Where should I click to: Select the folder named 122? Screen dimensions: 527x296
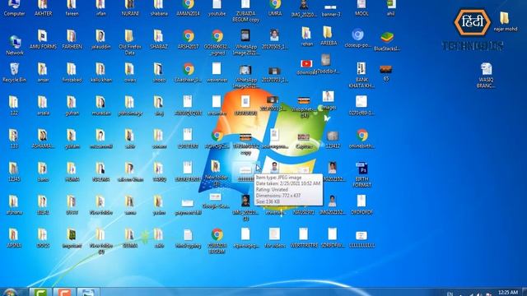pyautogui.click(x=14, y=105)
